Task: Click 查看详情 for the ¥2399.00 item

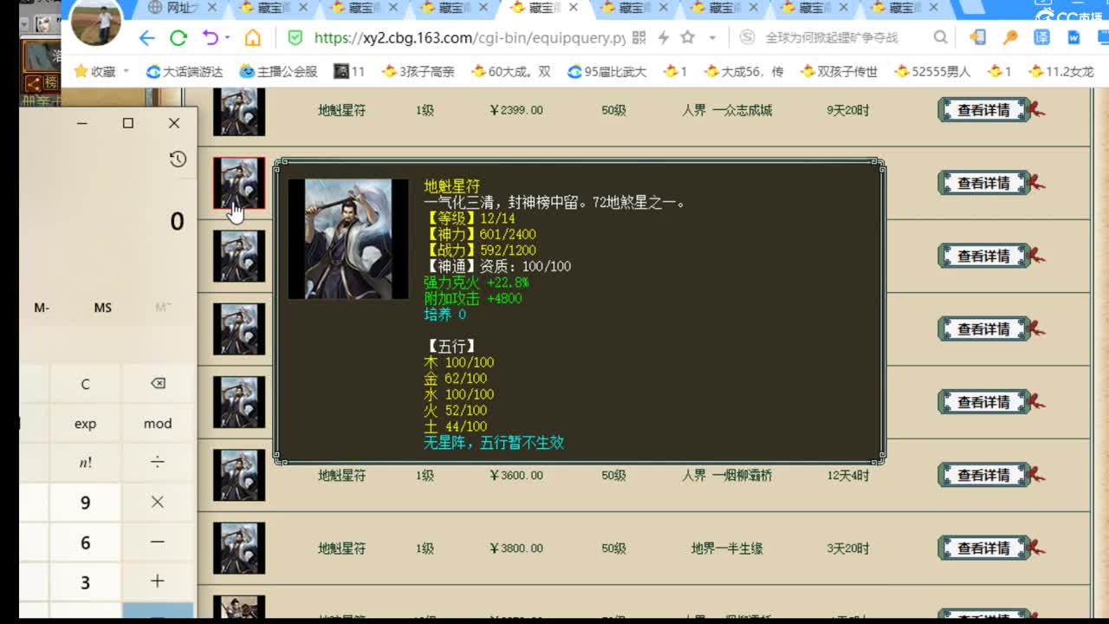Action: coord(984,110)
